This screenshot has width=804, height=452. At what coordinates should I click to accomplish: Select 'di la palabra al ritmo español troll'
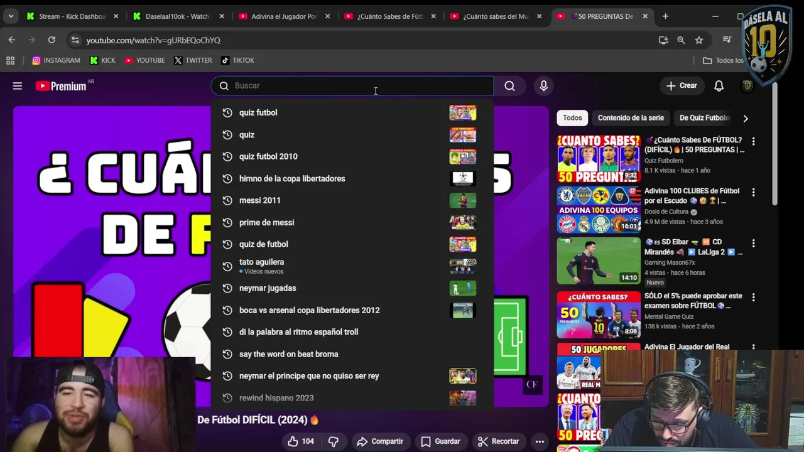[352, 332]
